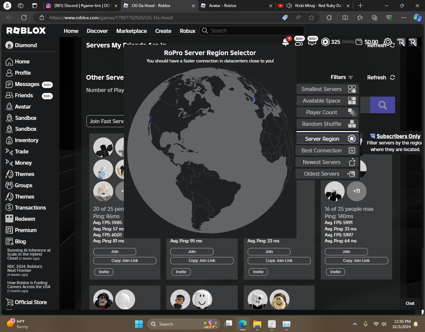Open Transactions in the sidebar
The image size is (425, 332).
26,207
